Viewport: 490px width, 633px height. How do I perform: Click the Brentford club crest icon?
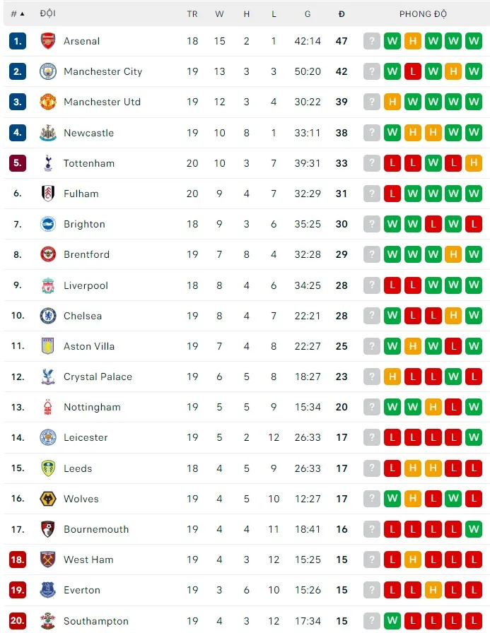48,254
